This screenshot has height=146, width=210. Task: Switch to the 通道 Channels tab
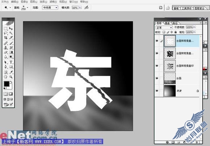click(167, 23)
